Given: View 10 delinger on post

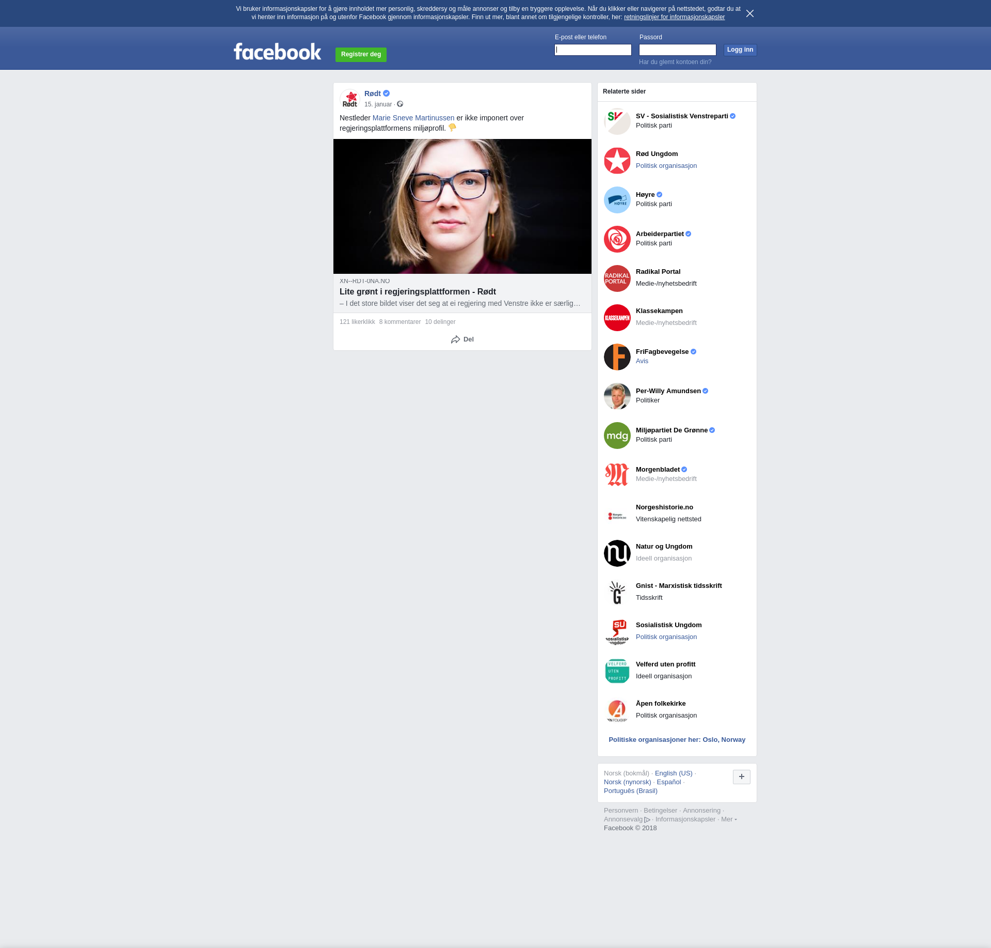Looking at the screenshot, I should [x=440, y=322].
